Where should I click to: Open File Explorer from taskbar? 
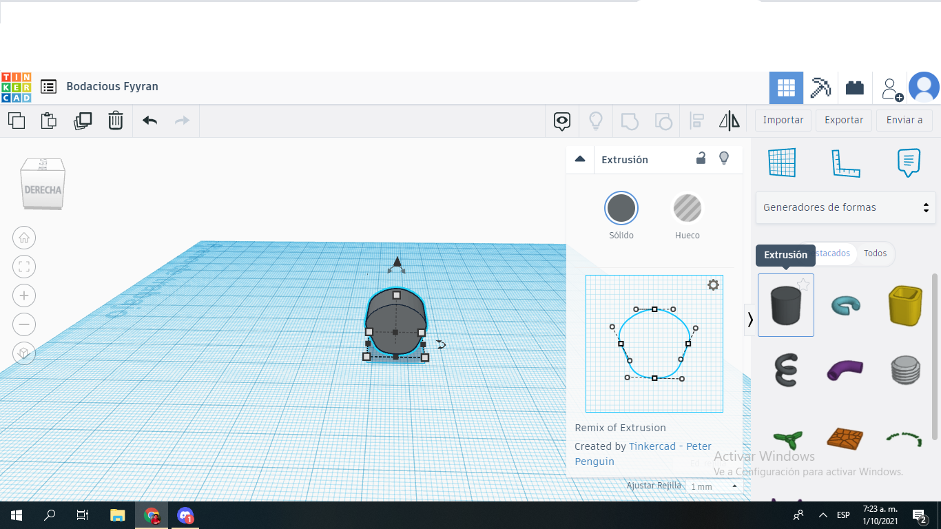click(118, 515)
